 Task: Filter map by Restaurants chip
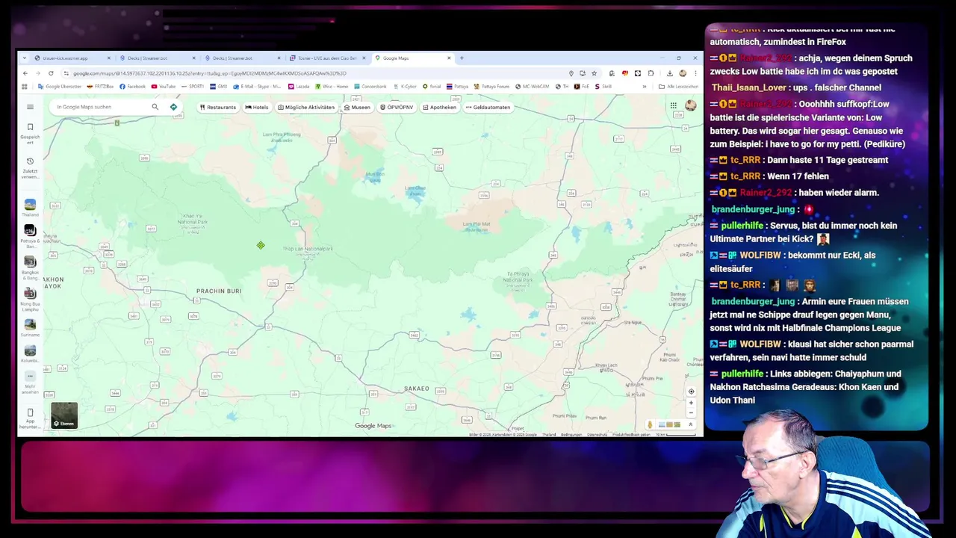(217, 107)
